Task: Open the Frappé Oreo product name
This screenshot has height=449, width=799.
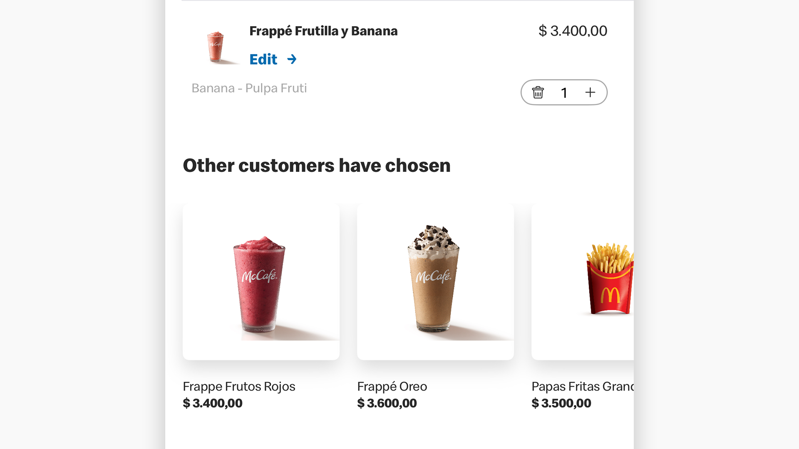Action: (392, 387)
